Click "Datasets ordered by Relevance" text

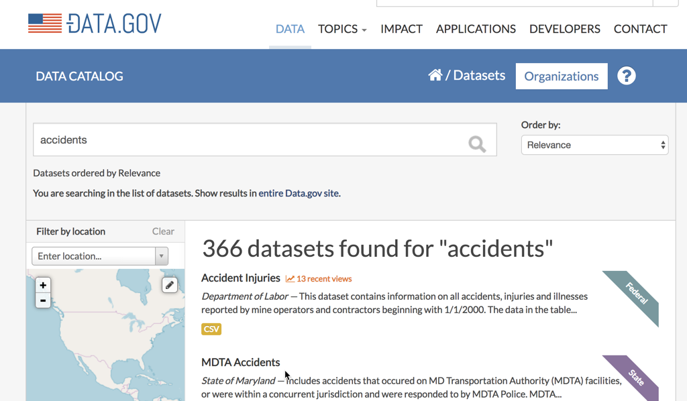[97, 173]
